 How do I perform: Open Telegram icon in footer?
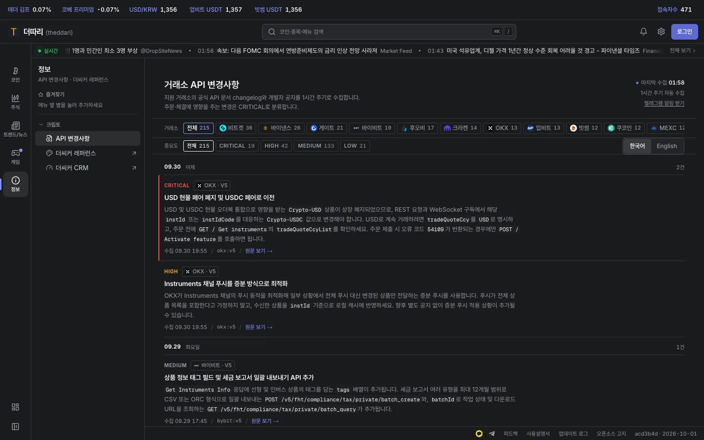click(492, 434)
